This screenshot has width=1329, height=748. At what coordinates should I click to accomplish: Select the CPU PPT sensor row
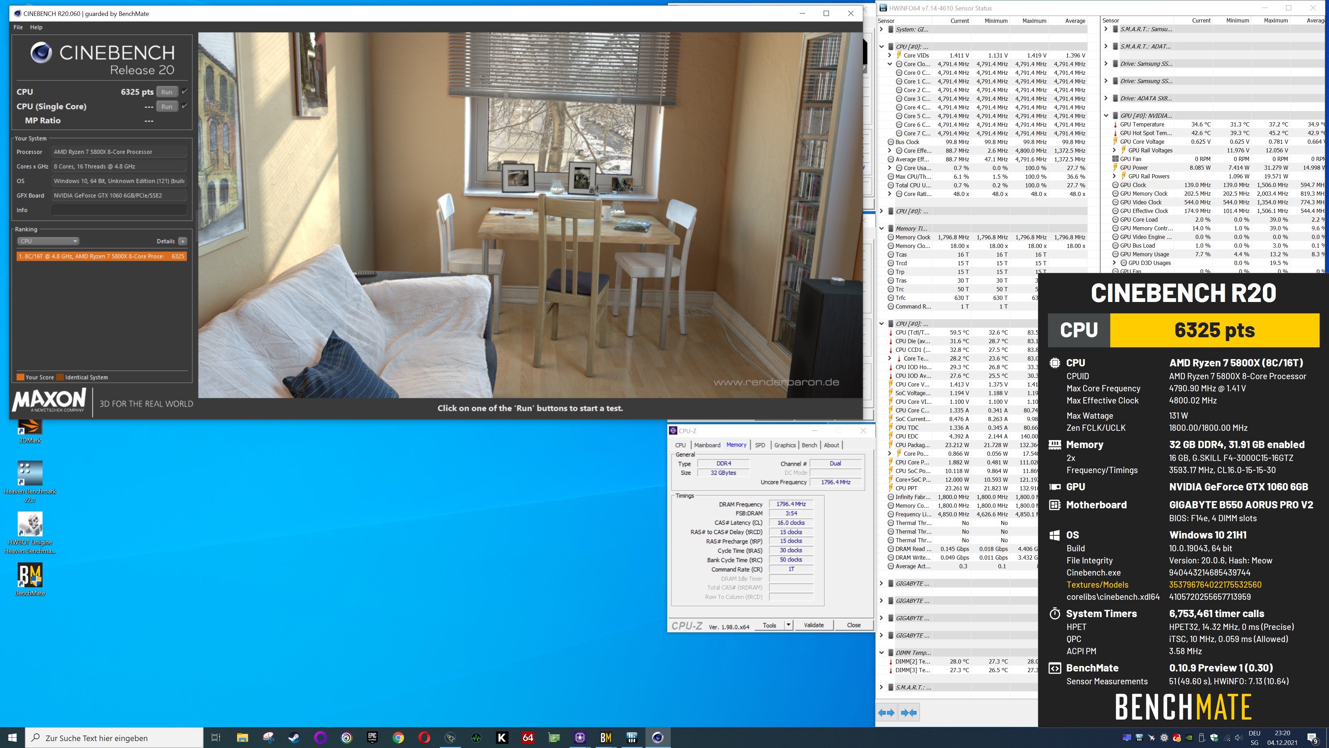(962, 488)
